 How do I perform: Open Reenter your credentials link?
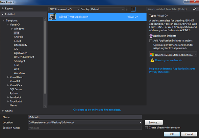[168, 60]
